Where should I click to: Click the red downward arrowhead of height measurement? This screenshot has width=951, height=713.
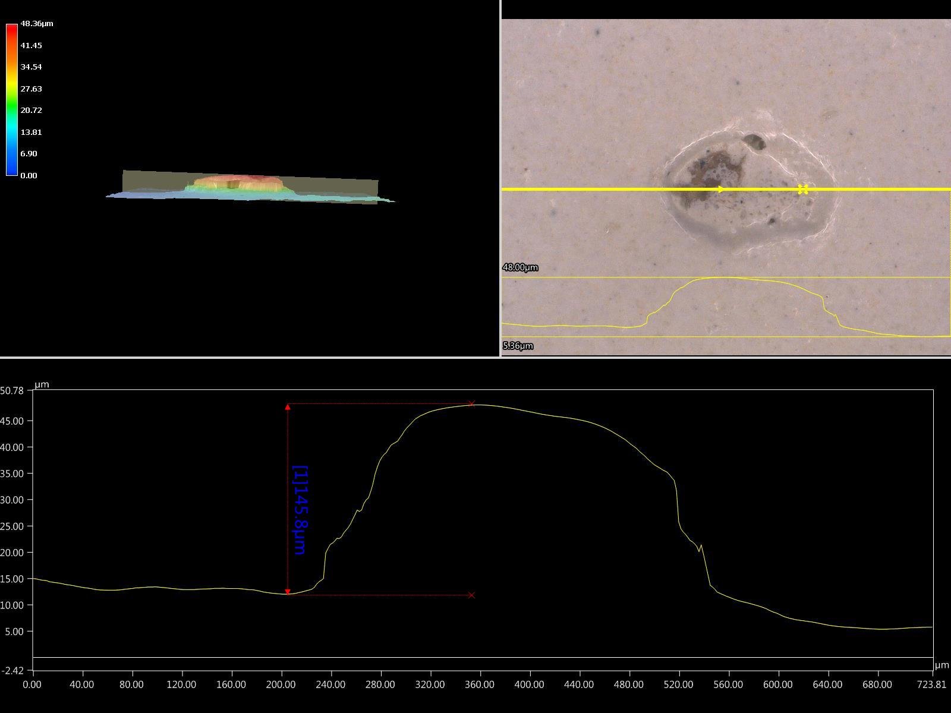pos(288,592)
